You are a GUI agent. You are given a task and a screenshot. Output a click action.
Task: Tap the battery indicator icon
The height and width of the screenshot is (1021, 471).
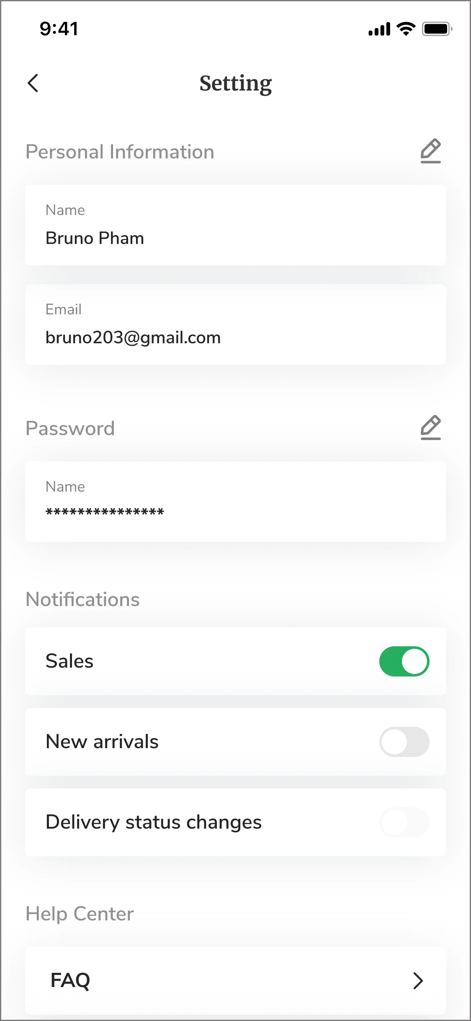tap(437, 29)
